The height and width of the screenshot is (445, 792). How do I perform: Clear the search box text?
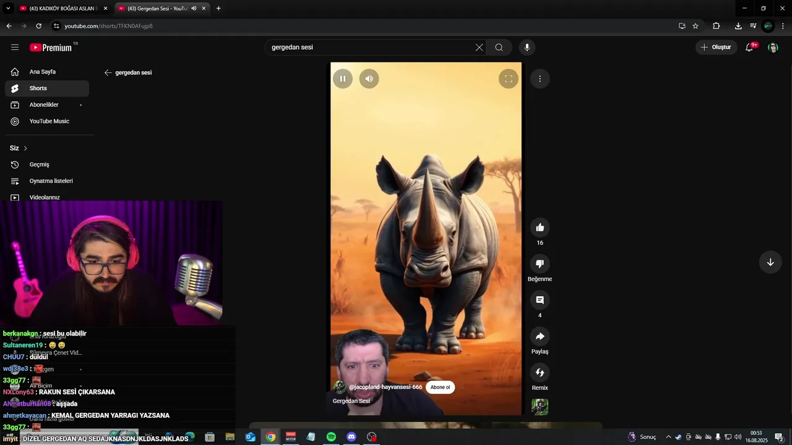point(479,47)
